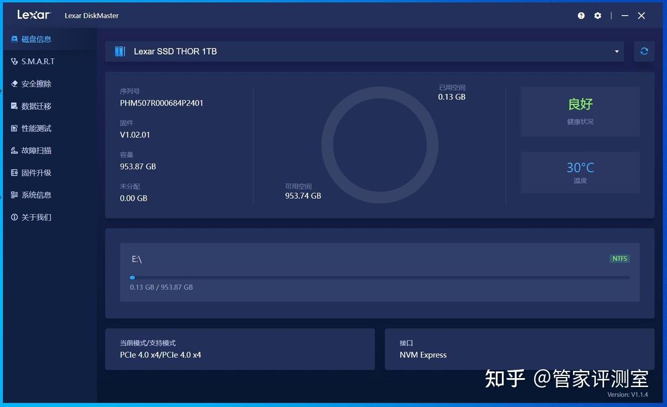Click the NTFS file system badge

[619, 258]
